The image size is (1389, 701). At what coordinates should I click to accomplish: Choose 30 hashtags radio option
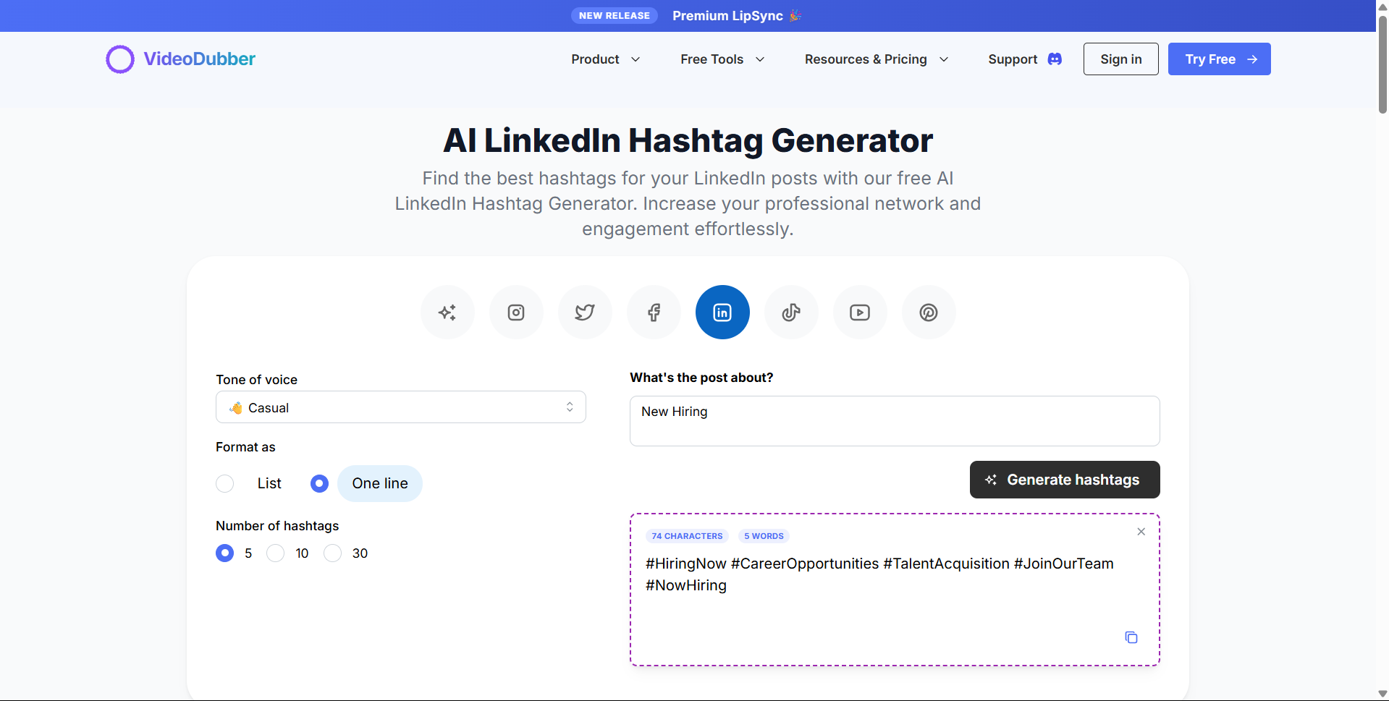[x=332, y=553]
